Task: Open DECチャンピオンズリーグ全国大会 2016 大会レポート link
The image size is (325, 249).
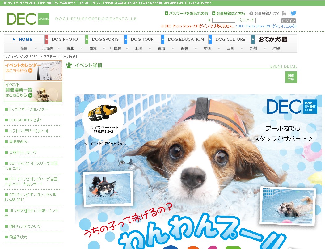Action: pos(31,181)
